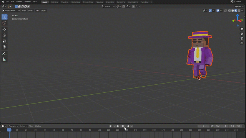This screenshot has width=246, height=138.
Task: Open the Render menu
Action: (19, 2)
